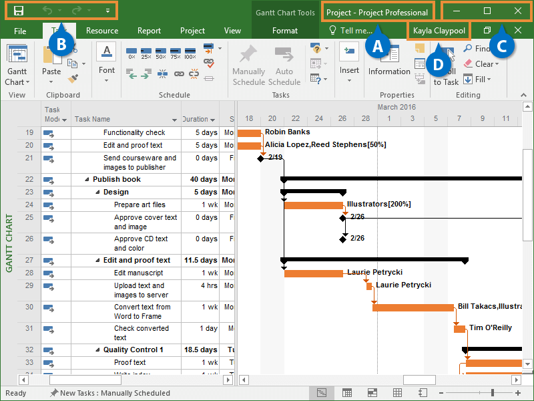Open the Task Name column filter dropdown

click(174, 120)
